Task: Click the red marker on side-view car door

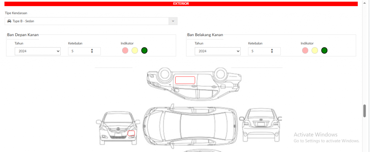Action: click(185, 80)
